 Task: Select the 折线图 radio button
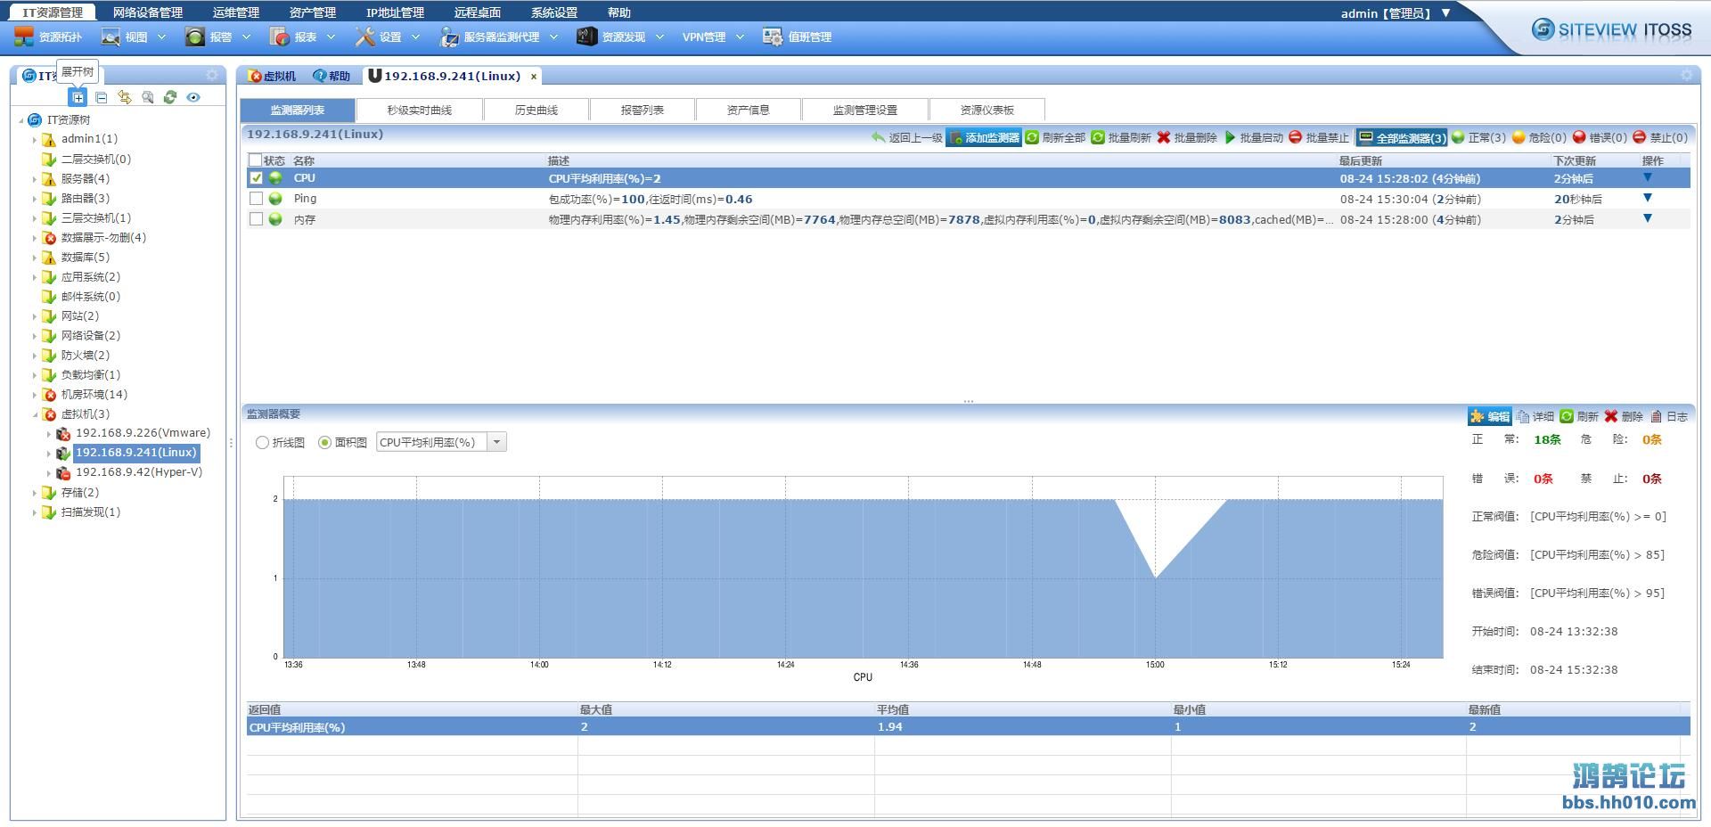[x=262, y=443]
